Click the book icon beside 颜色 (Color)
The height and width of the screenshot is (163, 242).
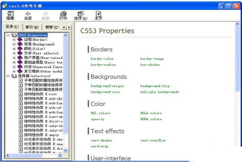coord(20,49)
